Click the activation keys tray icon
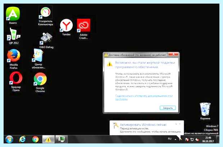Image resolution: width=223 pixels, height=147 pixels. 181,139
